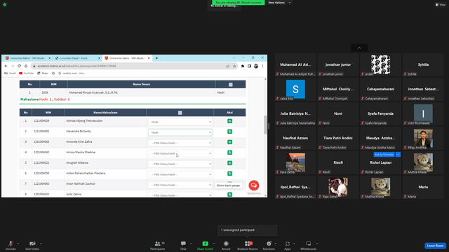Open status dropdown for Arian Nakhlah Zauhair
The height and width of the screenshot is (252, 449).
[180, 185]
